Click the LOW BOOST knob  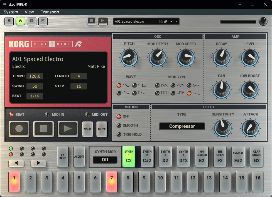(250, 90)
